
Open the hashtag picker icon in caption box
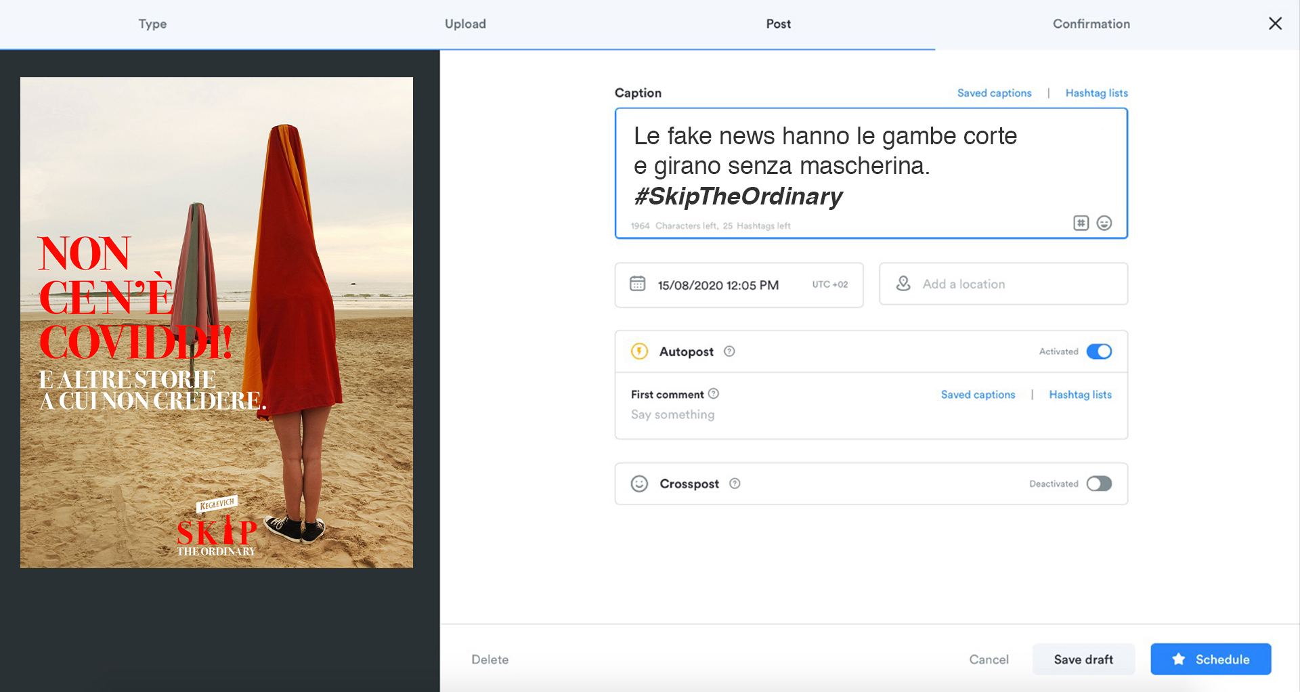[1081, 223]
